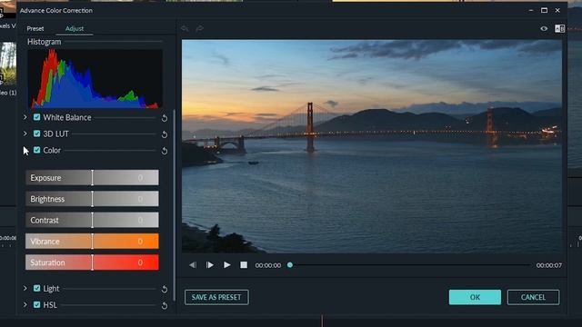582x327 pixels.
Task: Click the Advance Color Correction title
Action: point(56,10)
